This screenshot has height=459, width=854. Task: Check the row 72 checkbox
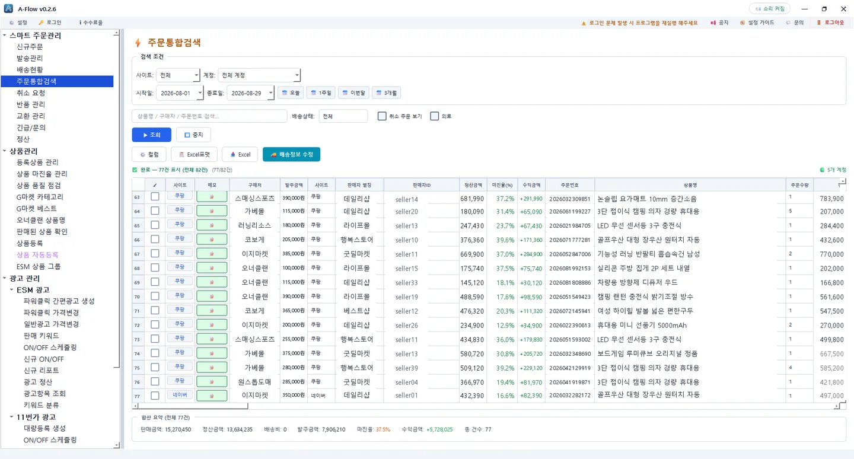(155, 325)
